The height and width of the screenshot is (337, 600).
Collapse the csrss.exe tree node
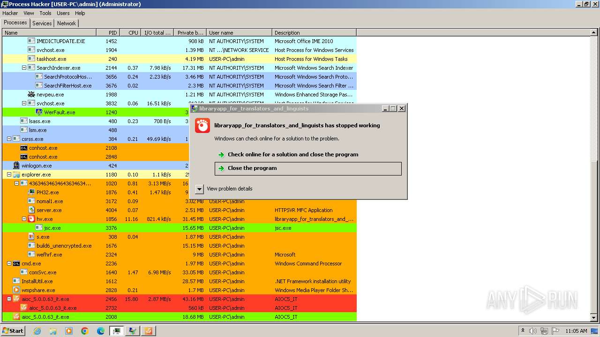click(x=9, y=139)
